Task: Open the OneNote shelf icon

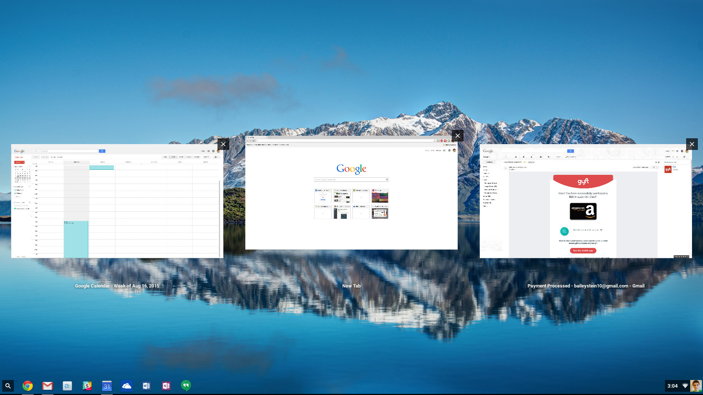Action: pos(166,386)
